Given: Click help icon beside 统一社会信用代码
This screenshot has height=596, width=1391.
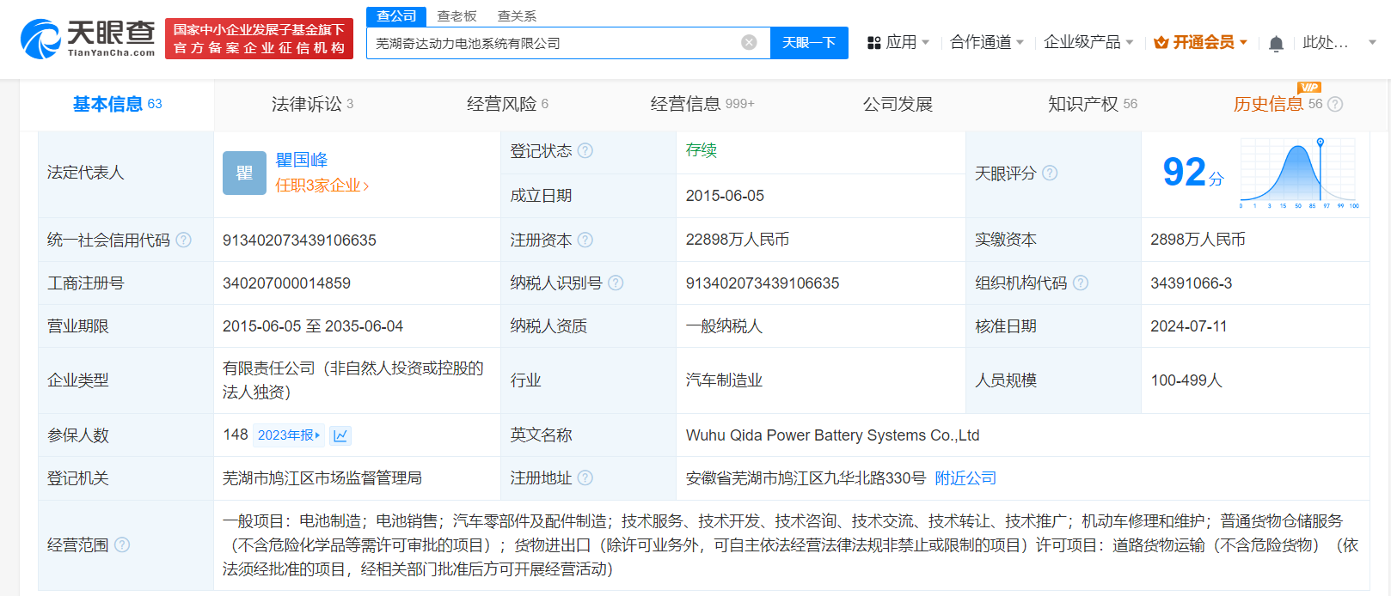Looking at the screenshot, I should [x=184, y=240].
